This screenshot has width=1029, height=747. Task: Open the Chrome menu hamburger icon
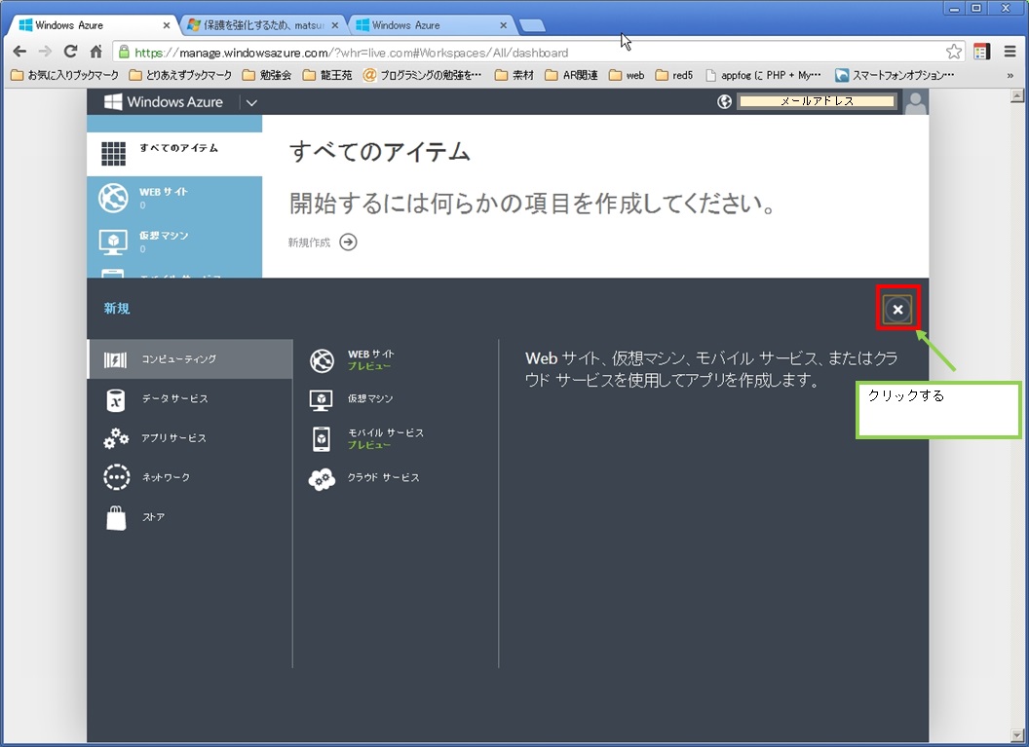pyautogui.click(x=1010, y=52)
